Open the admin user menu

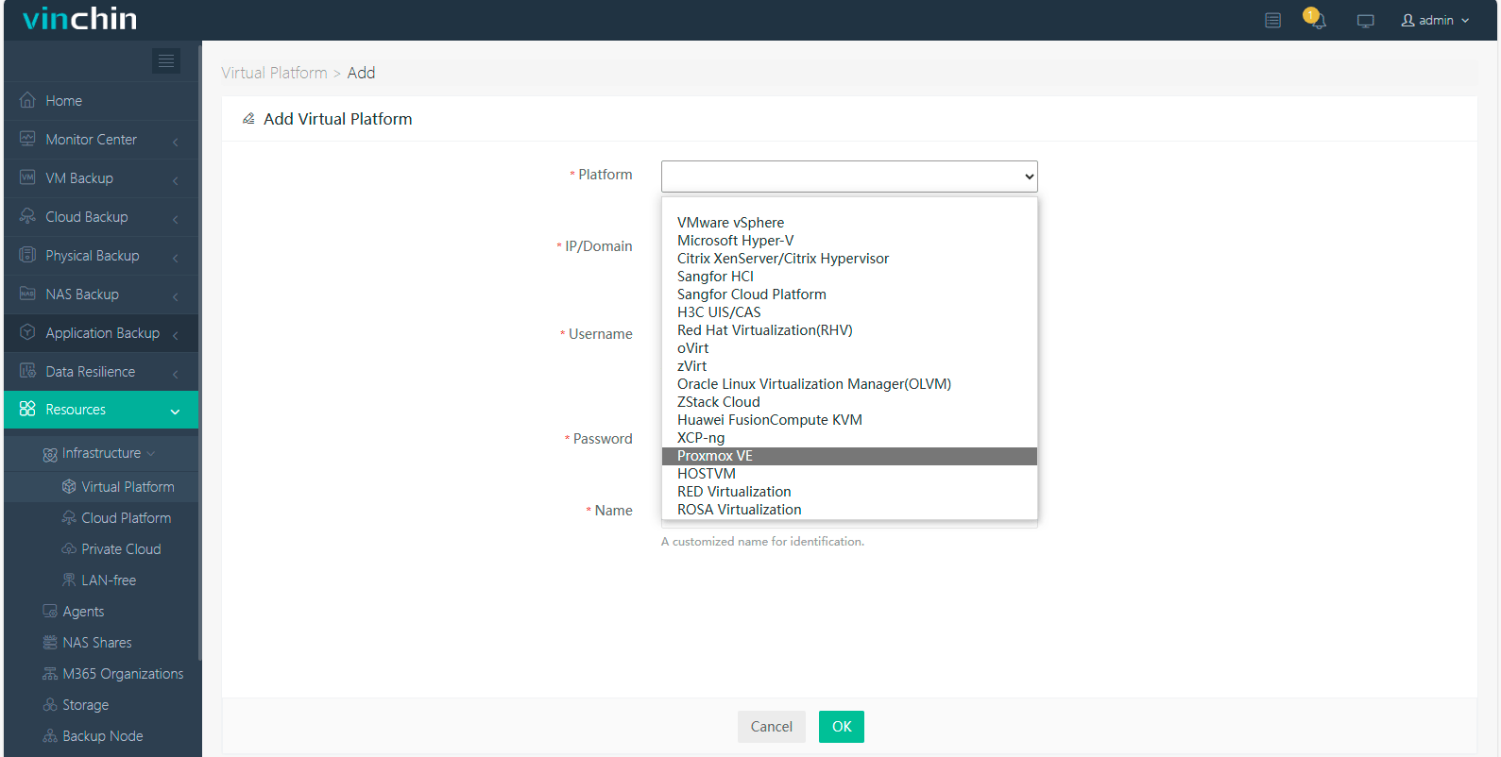click(x=1435, y=20)
